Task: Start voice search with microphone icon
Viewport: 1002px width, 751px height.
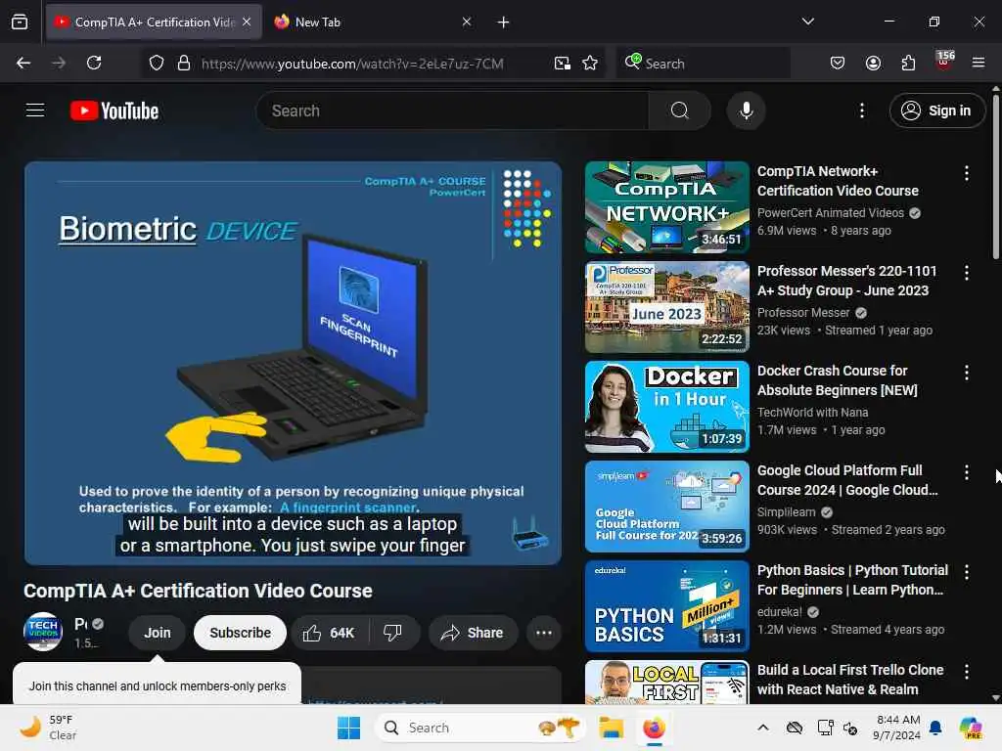Action: (746, 110)
